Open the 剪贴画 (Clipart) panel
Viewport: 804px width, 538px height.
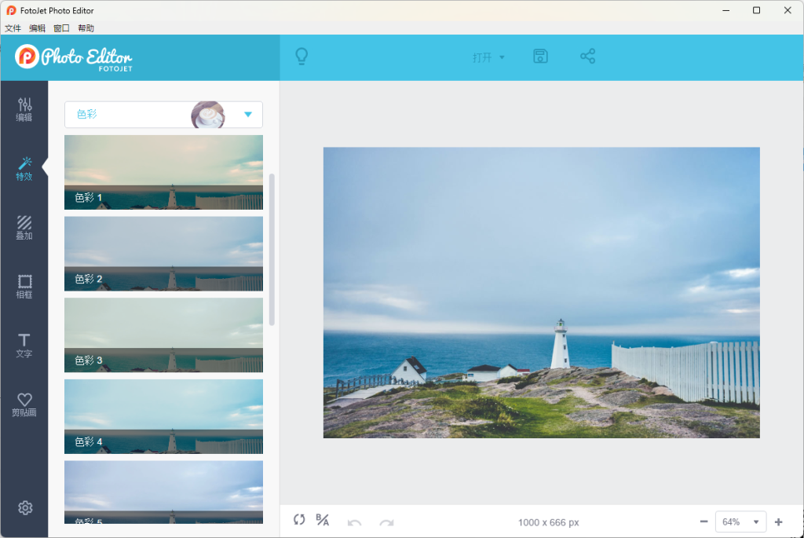click(24, 404)
